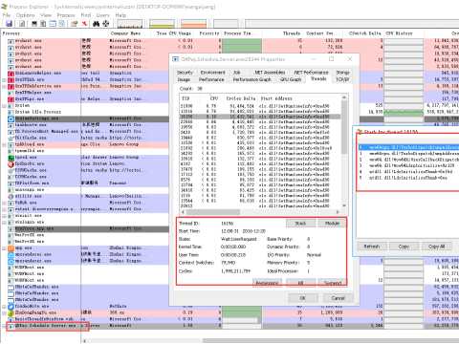Sort by the CPU History column header
459x344 pixels.
(399, 33)
